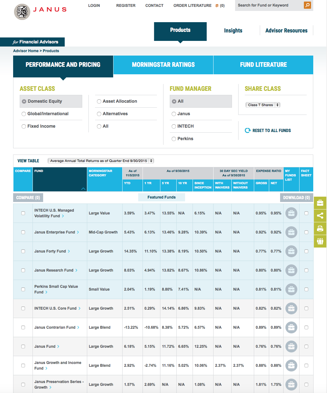Open the order literature stack icon
The width and height of the screenshot is (327, 393).
(217, 6)
